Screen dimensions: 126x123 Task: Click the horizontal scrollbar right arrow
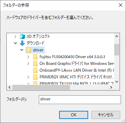(111, 87)
